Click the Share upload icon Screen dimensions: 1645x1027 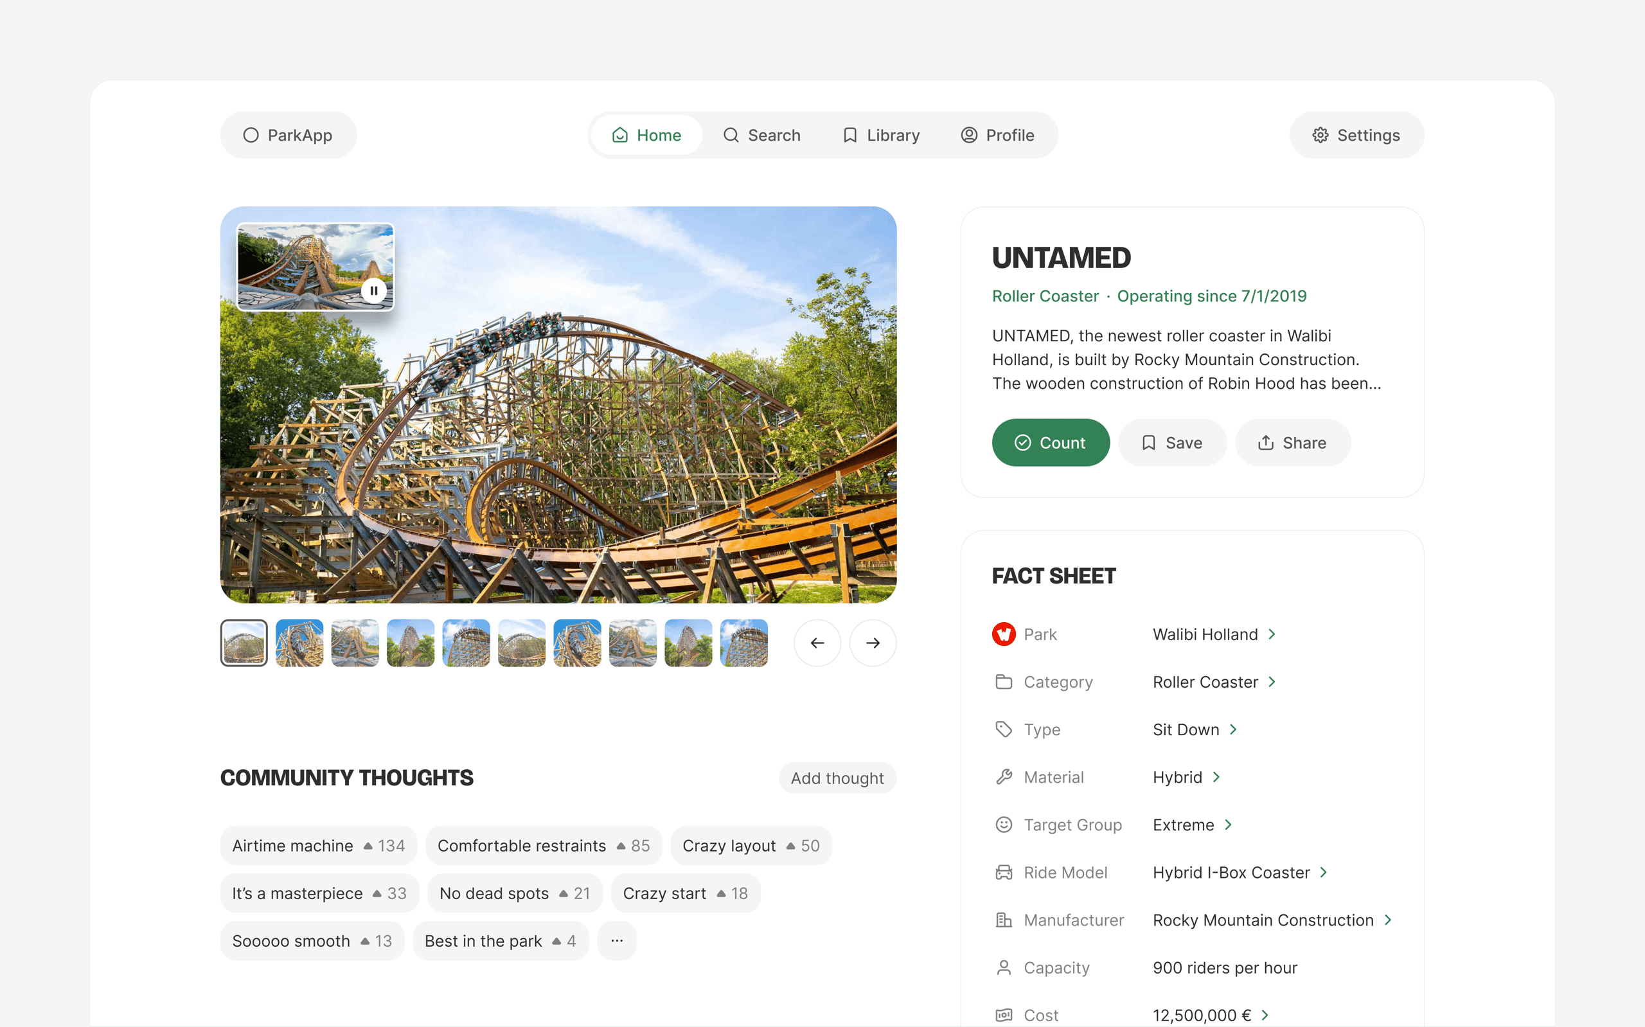(x=1265, y=443)
